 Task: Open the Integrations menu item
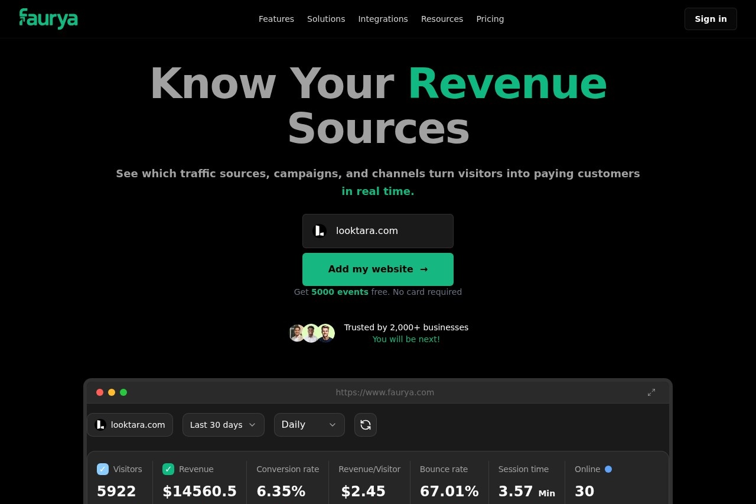tap(383, 19)
